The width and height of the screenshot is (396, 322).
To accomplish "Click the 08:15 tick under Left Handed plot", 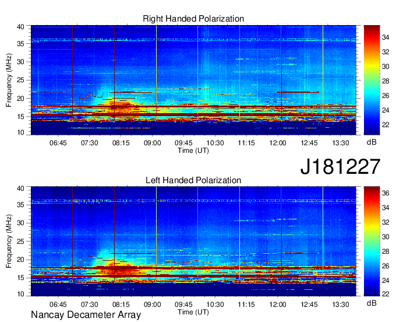I will 121,304.
